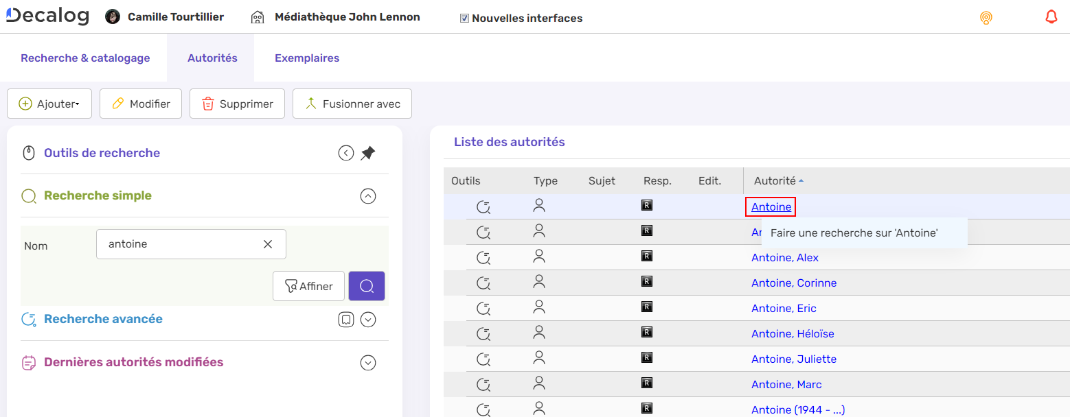Switch to the Exemplaires tab
This screenshot has height=417, width=1070.
pos(306,58)
